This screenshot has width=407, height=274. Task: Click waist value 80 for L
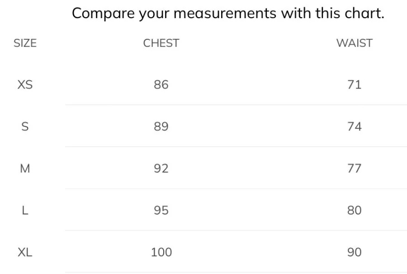tap(354, 210)
